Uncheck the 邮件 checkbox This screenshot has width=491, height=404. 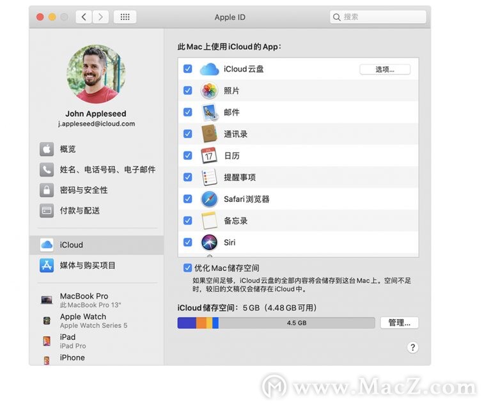click(x=187, y=112)
